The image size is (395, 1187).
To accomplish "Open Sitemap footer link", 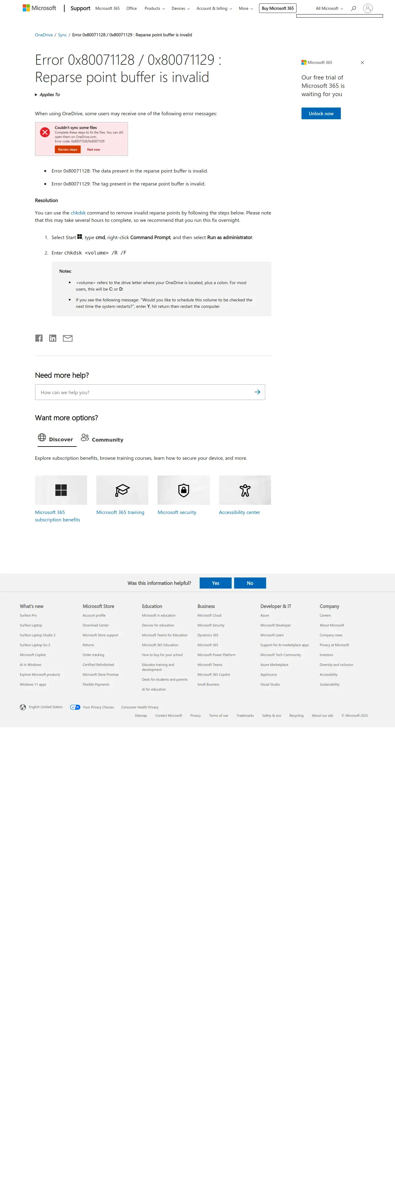I will (141, 716).
